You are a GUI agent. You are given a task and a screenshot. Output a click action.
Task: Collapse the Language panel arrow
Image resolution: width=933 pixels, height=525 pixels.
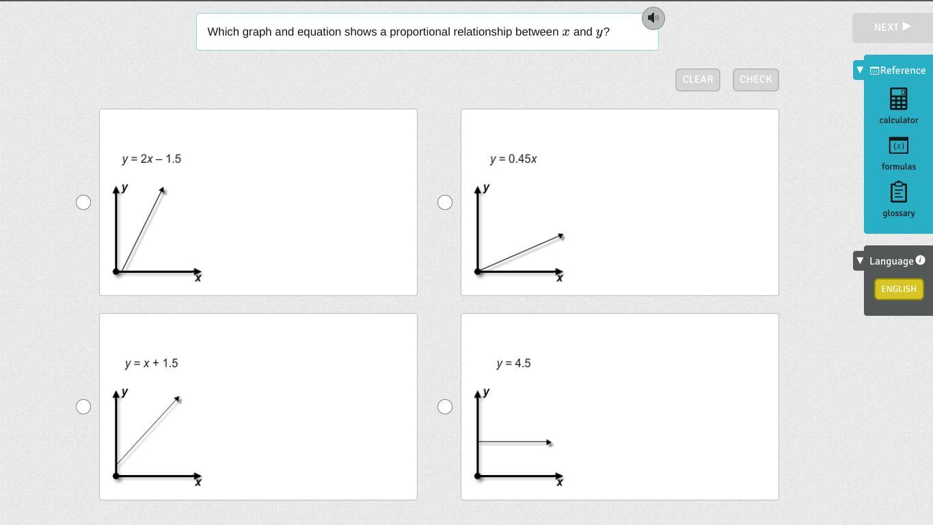click(860, 261)
